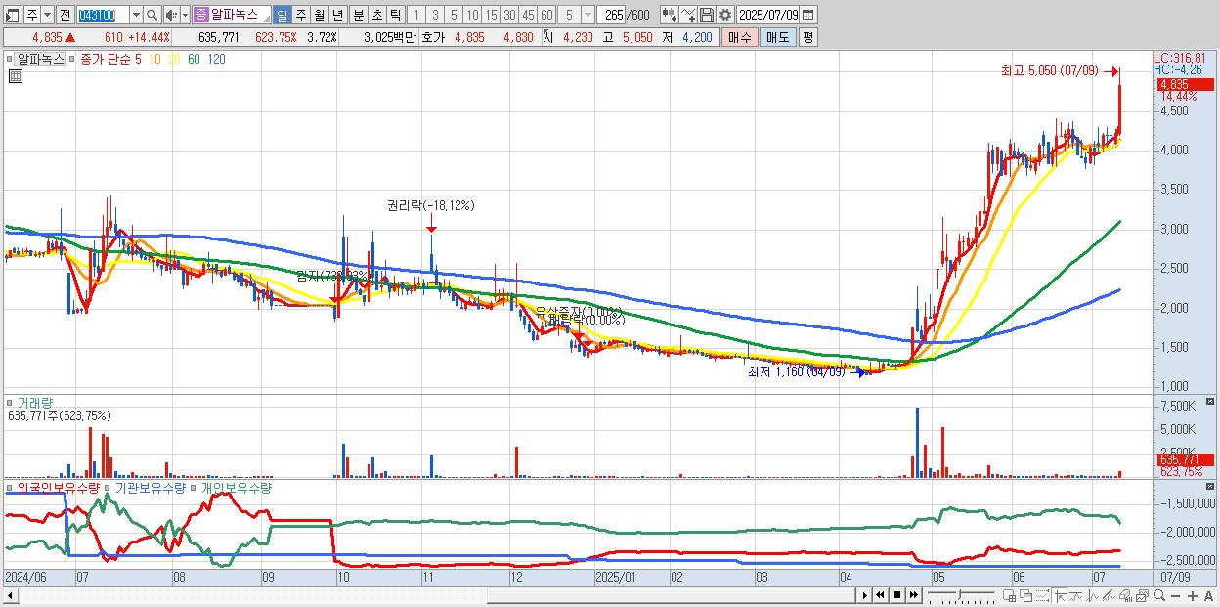Click the play button in bottom bar
1220x607 pixels.
pos(865,595)
